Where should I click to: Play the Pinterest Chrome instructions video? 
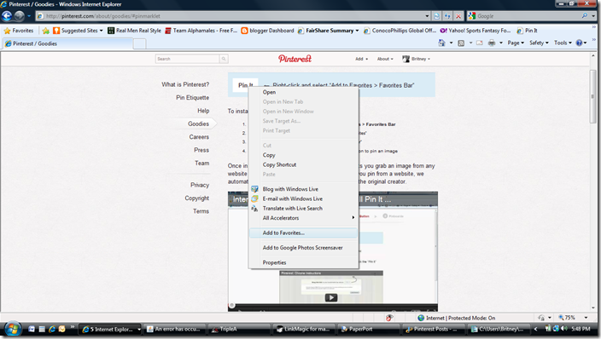[x=331, y=297]
